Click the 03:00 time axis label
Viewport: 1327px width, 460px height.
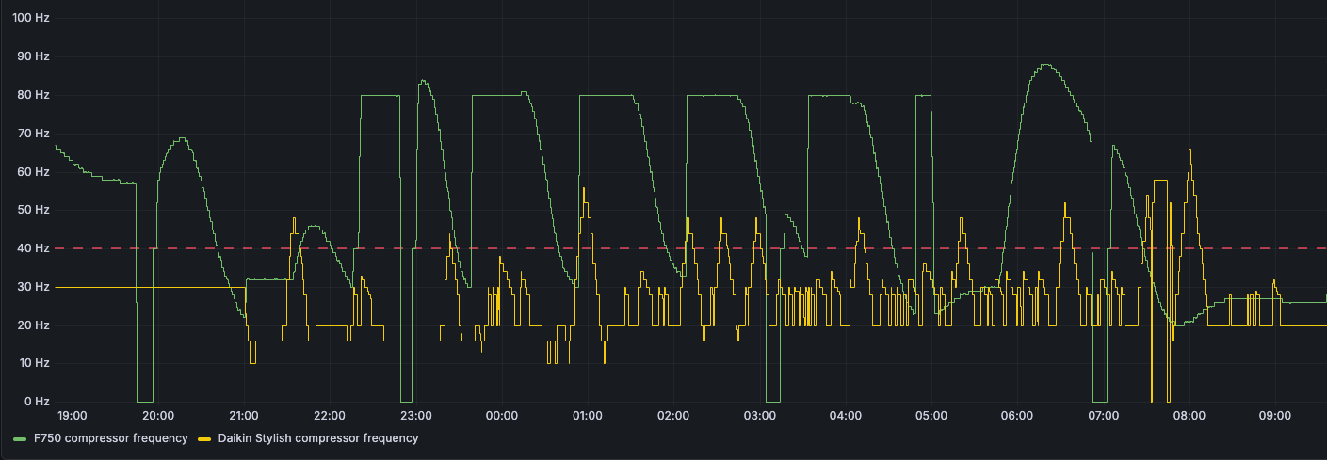tap(760, 416)
